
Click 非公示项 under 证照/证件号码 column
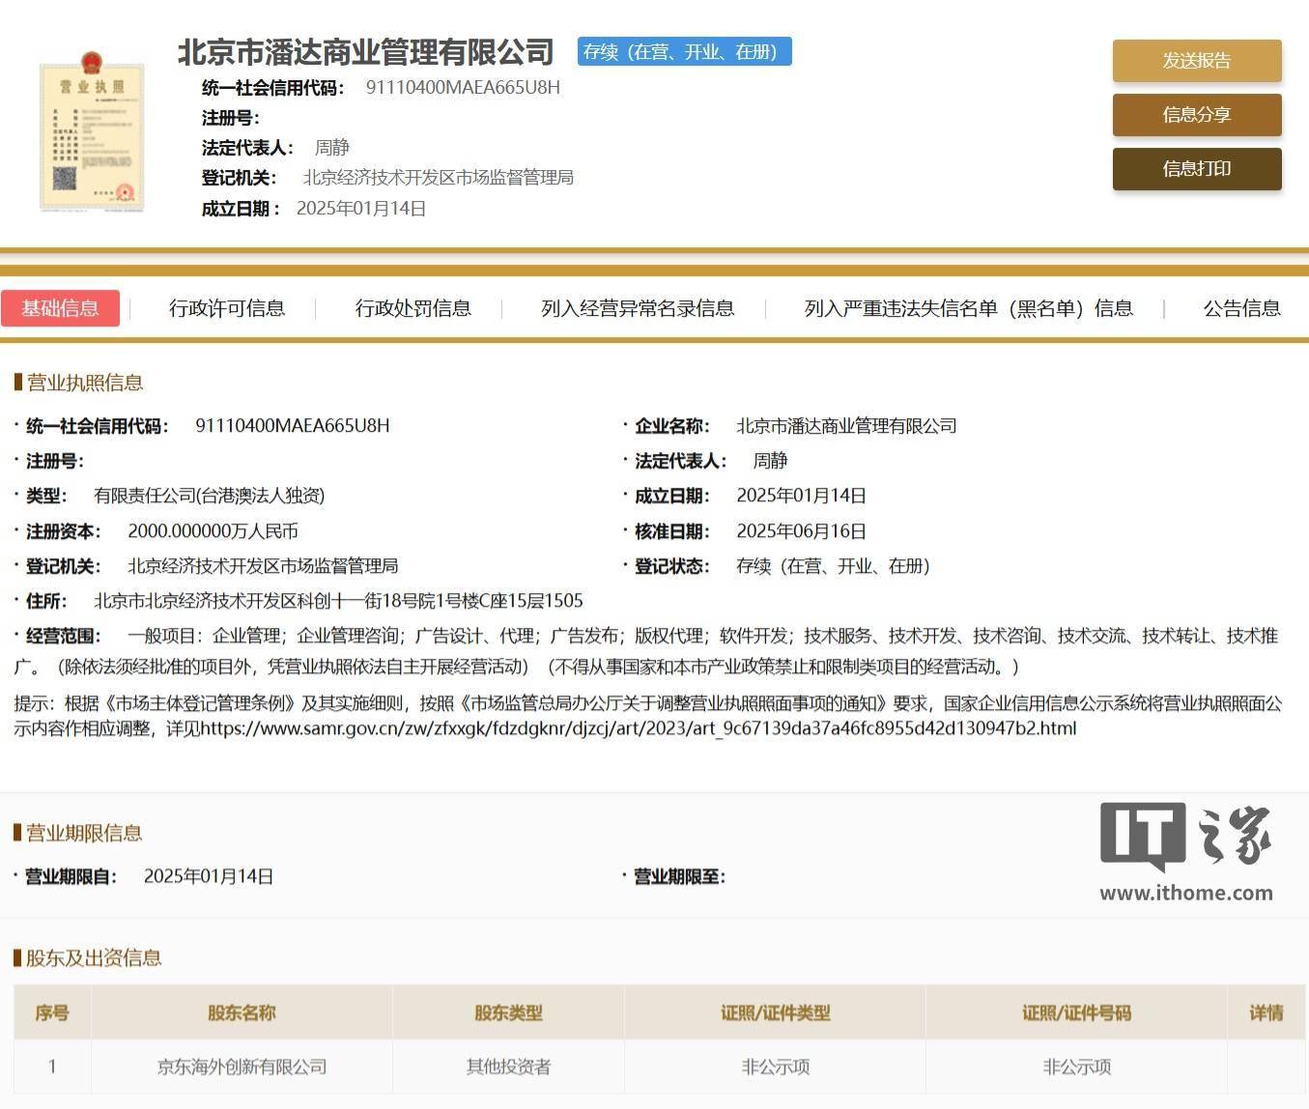click(x=1076, y=1066)
